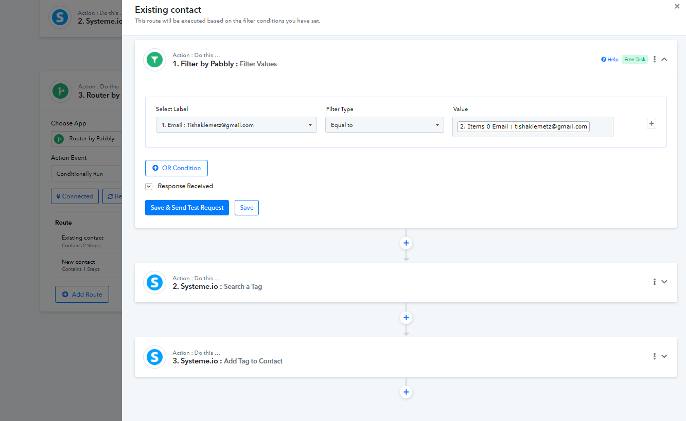Screen dimensions: 686x421
Task: Expand the Search a Tag step
Action: click(x=664, y=282)
